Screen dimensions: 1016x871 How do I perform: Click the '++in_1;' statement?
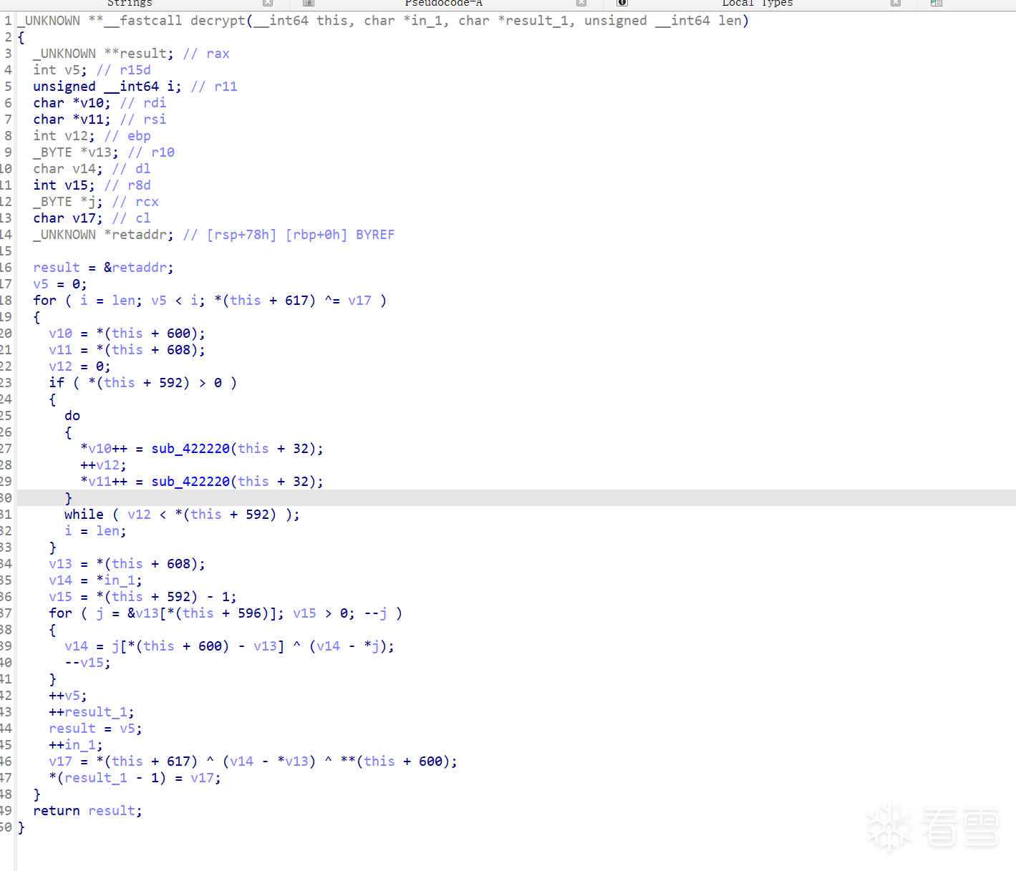tap(76, 745)
